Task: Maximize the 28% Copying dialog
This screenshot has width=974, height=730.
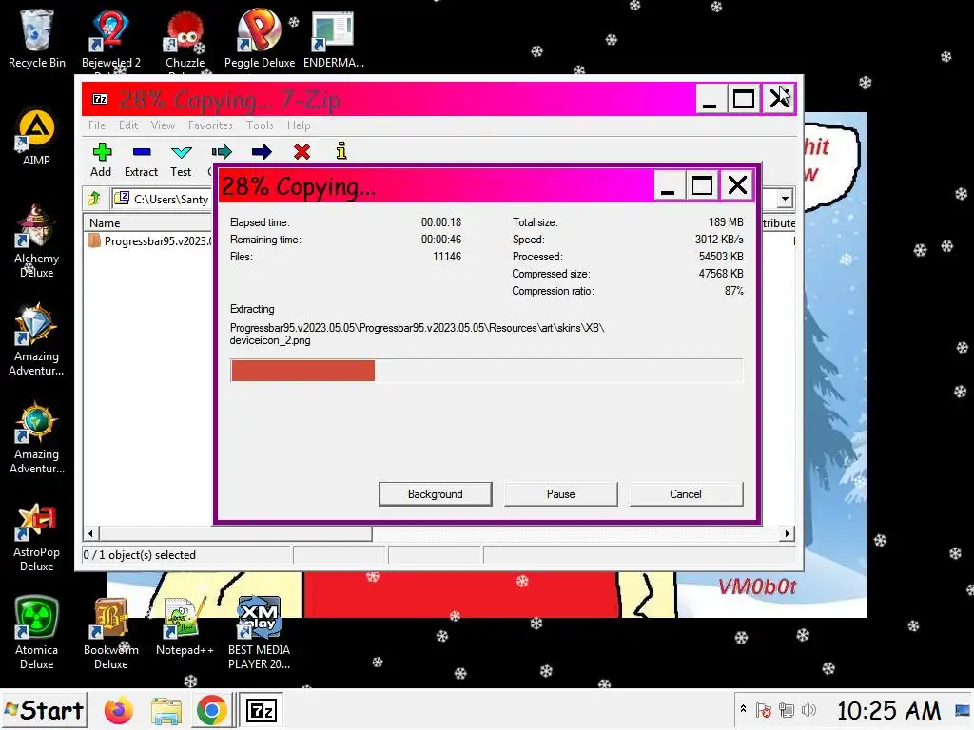Action: [x=702, y=185]
